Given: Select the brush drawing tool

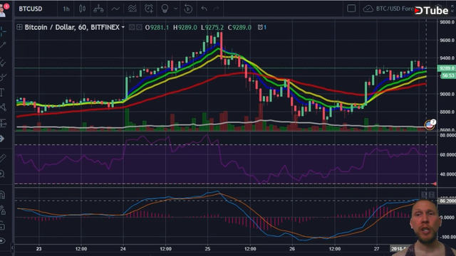Looking at the screenshot, I should pos(3,77).
